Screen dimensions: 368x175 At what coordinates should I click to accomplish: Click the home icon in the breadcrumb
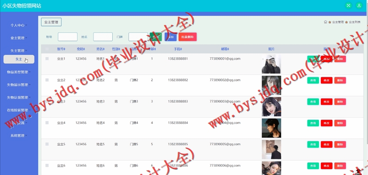click(x=325, y=22)
